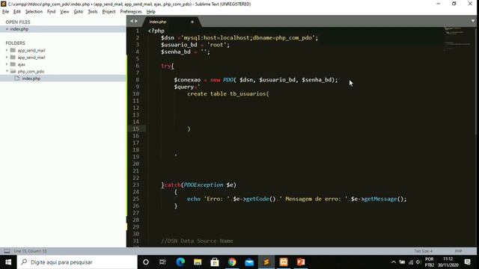This screenshot has width=479, height=269.
Task: Open PowerPoint from taskbar
Action: (x=301, y=262)
